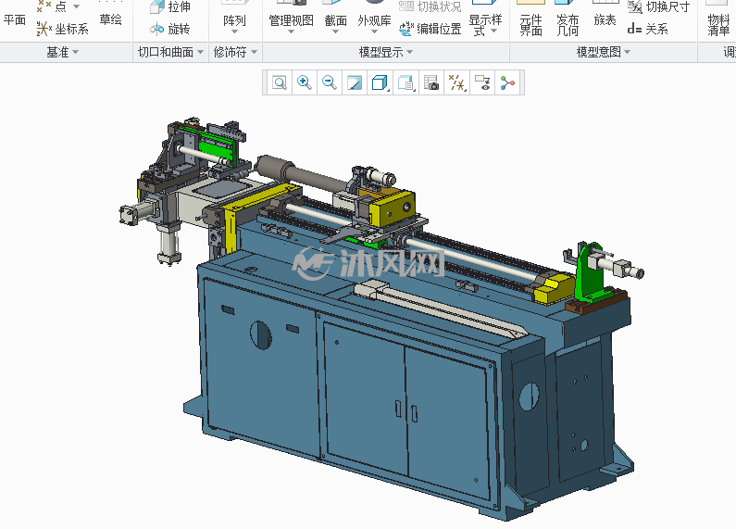The width and height of the screenshot is (736, 529).
Task: Expand the 切口和曲面 group
Action: point(170,52)
